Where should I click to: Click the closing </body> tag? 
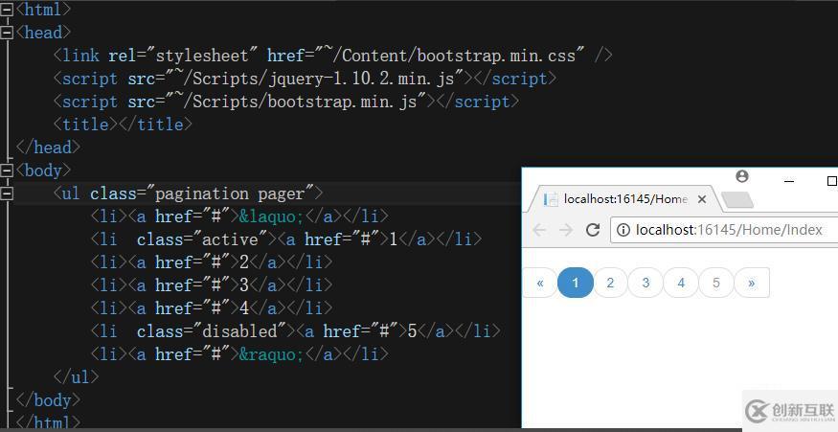(x=48, y=400)
